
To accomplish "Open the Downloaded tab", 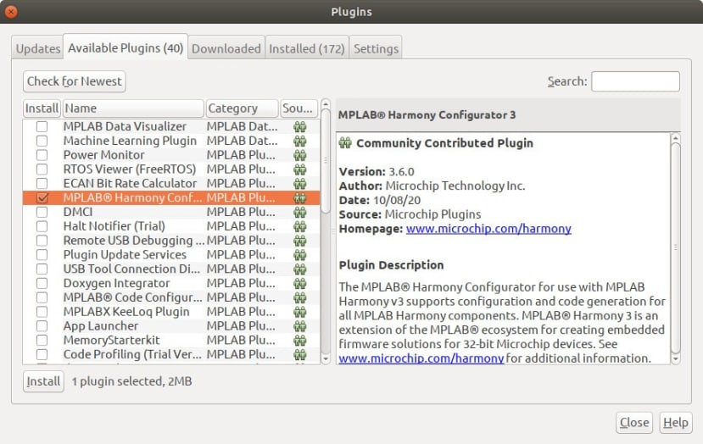I will click(x=226, y=48).
